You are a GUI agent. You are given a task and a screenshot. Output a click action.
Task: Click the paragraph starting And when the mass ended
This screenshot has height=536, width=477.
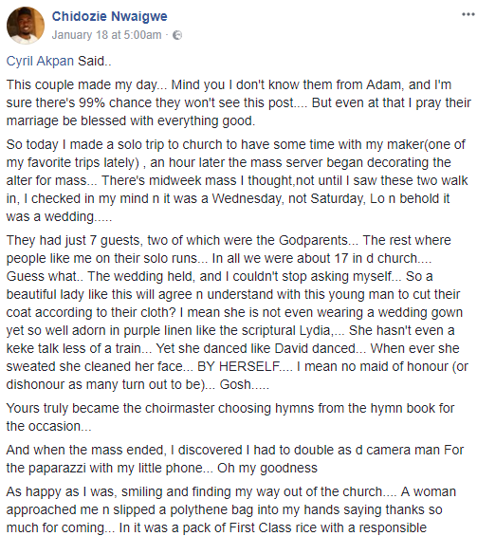point(235,459)
